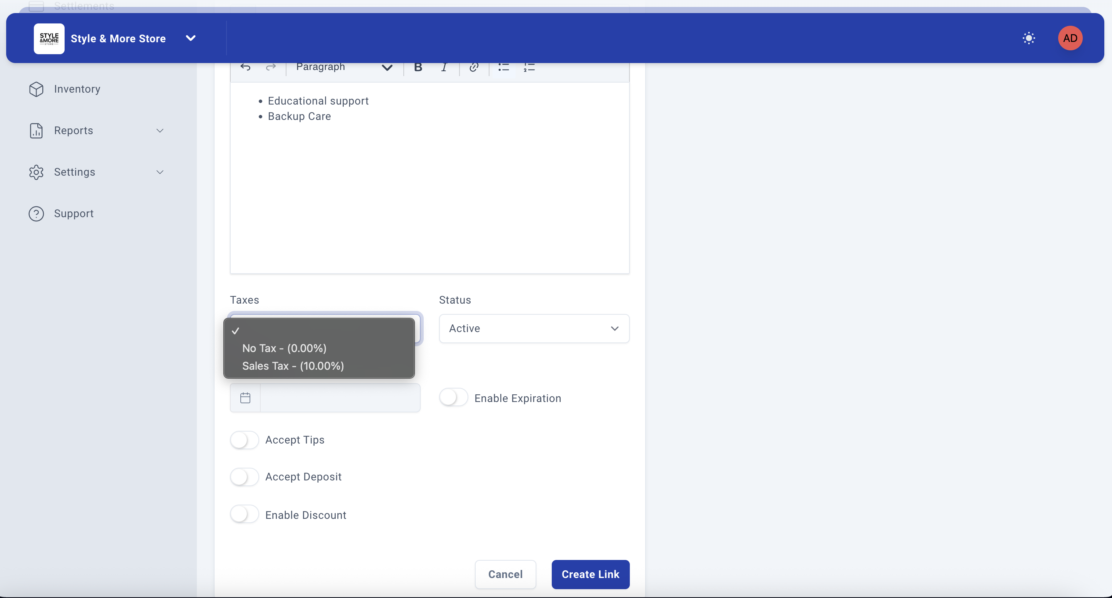Image resolution: width=1112 pixels, height=598 pixels.
Task: Open the Paragraph style dropdown
Action: pos(344,67)
